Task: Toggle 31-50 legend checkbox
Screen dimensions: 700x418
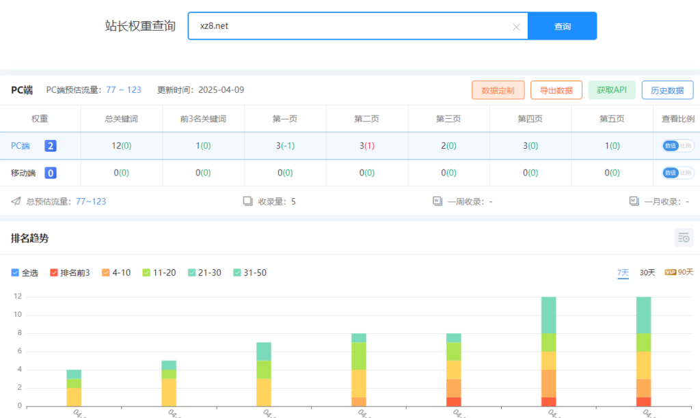Action: tap(237, 273)
